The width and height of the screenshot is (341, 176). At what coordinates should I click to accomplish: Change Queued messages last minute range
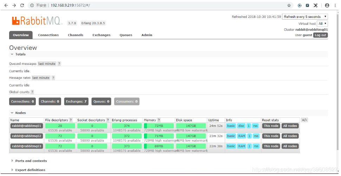47,64
